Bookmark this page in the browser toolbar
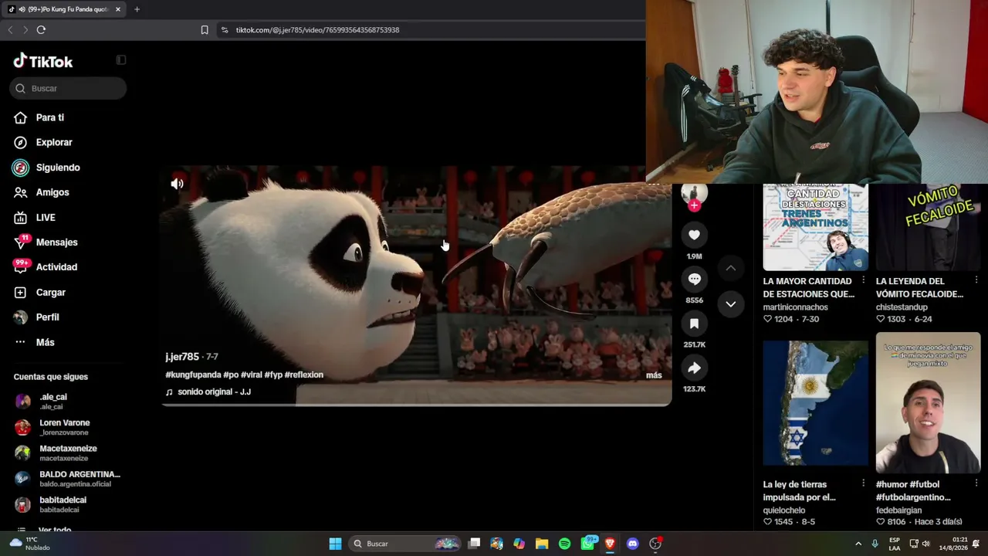This screenshot has height=556, width=988. pos(205,30)
